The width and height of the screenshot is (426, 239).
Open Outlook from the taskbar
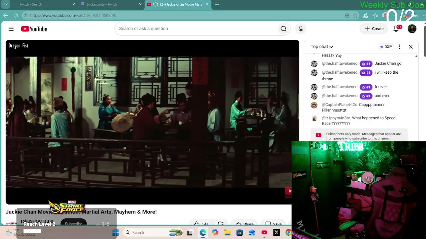pos(252,233)
